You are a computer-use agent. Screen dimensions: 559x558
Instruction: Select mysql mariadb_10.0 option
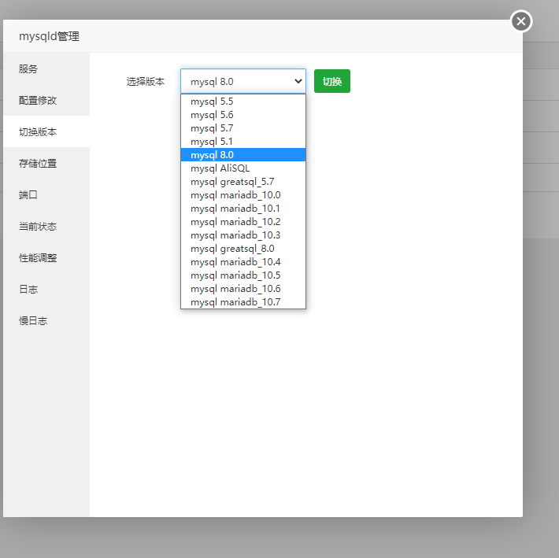click(x=243, y=195)
